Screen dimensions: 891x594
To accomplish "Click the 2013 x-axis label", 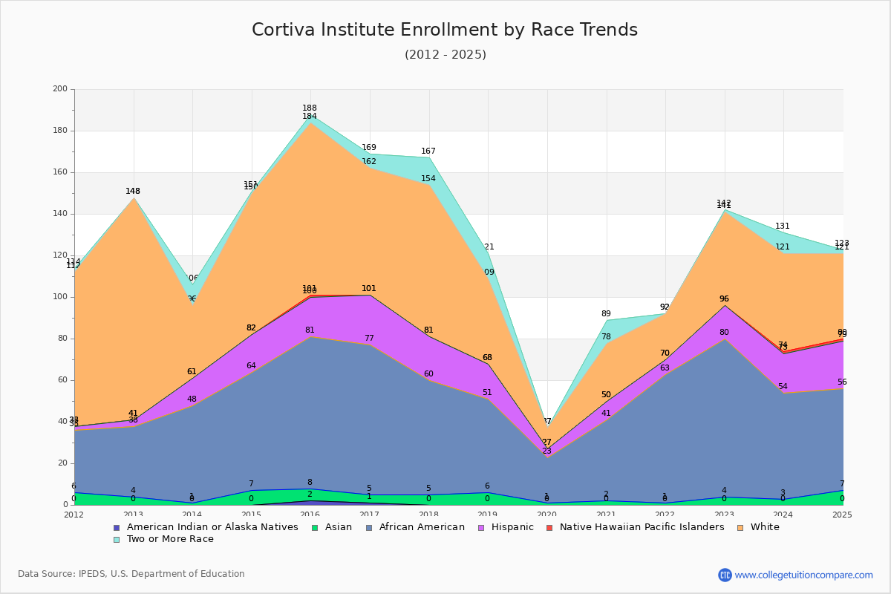I will tap(133, 515).
